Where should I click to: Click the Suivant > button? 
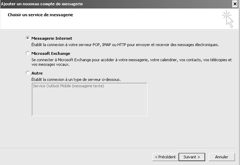click(x=192, y=157)
